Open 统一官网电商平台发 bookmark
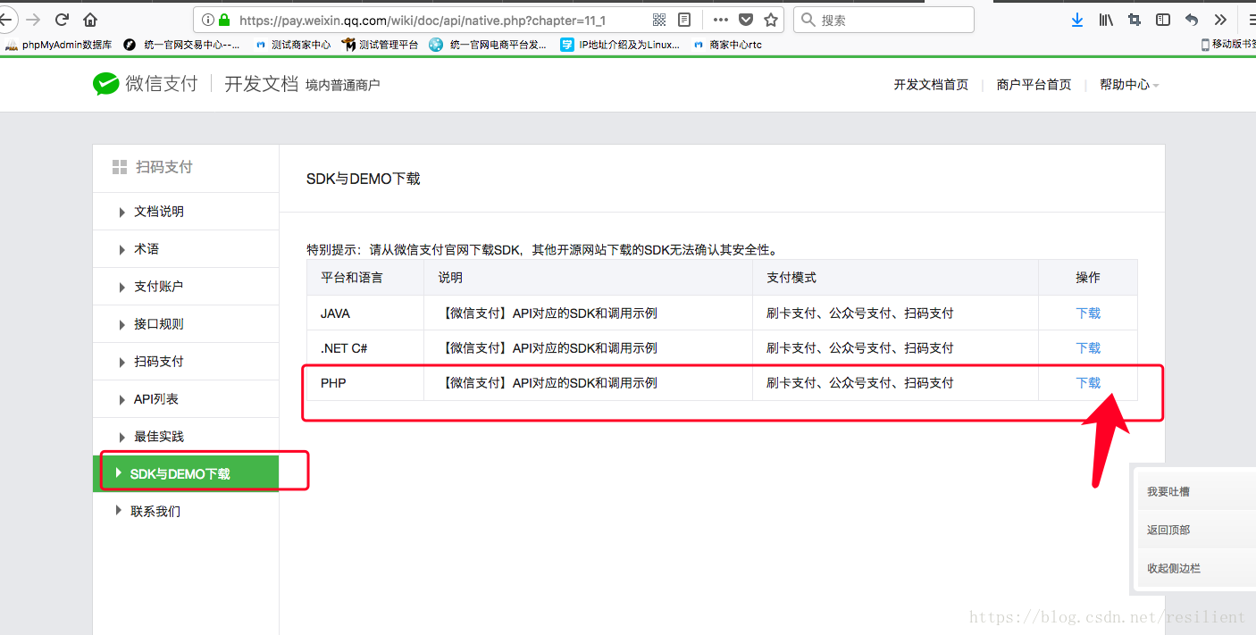 pyautogui.click(x=488, y=45)
